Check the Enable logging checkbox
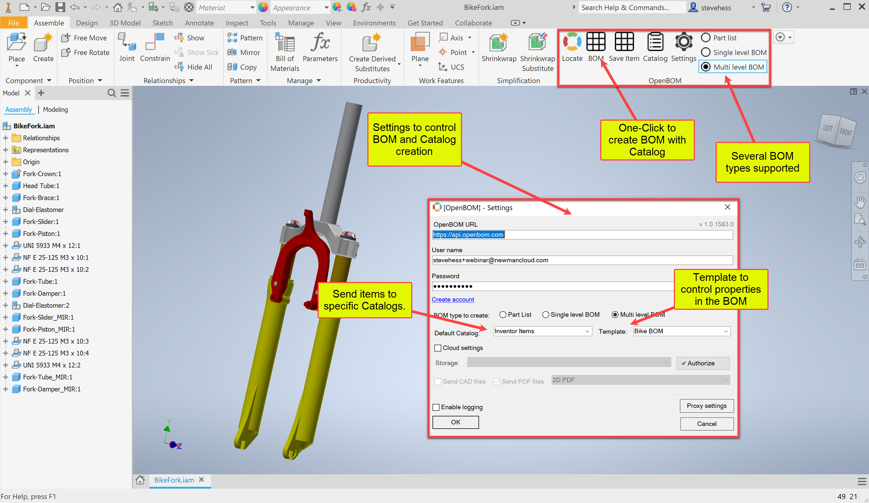This screenshot has height=503, width=869. click(x=436, y=407)
